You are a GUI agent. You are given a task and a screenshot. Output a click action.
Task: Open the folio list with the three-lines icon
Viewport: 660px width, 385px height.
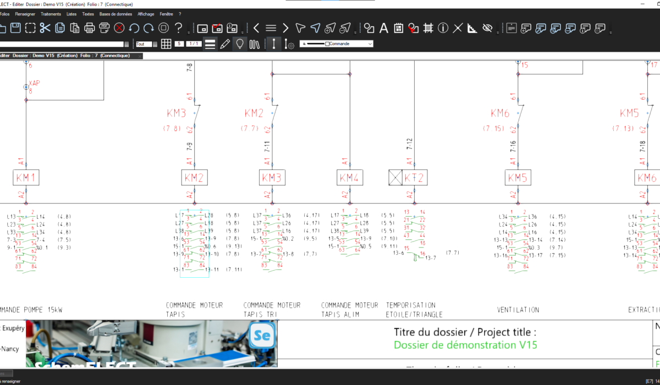(x=271, y=28)
